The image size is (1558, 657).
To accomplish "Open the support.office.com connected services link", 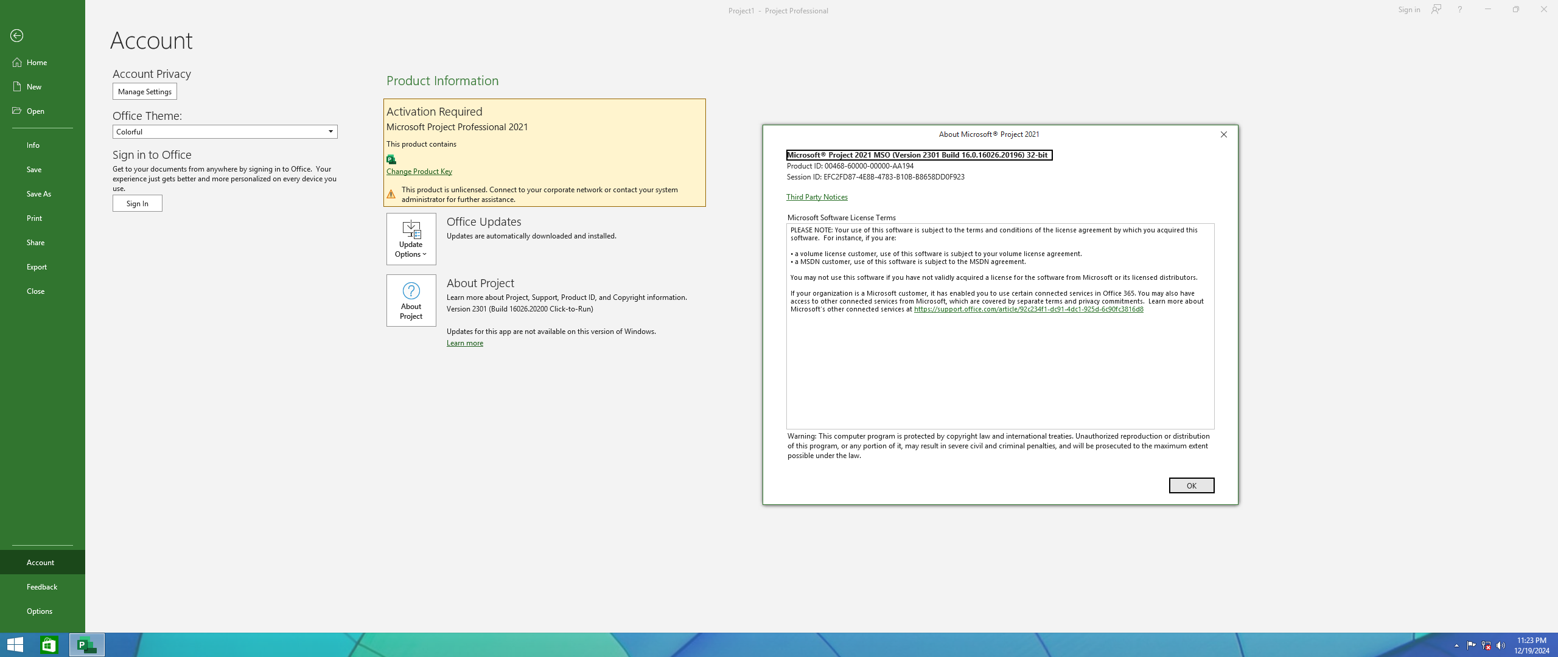I will click(1029, 309).
